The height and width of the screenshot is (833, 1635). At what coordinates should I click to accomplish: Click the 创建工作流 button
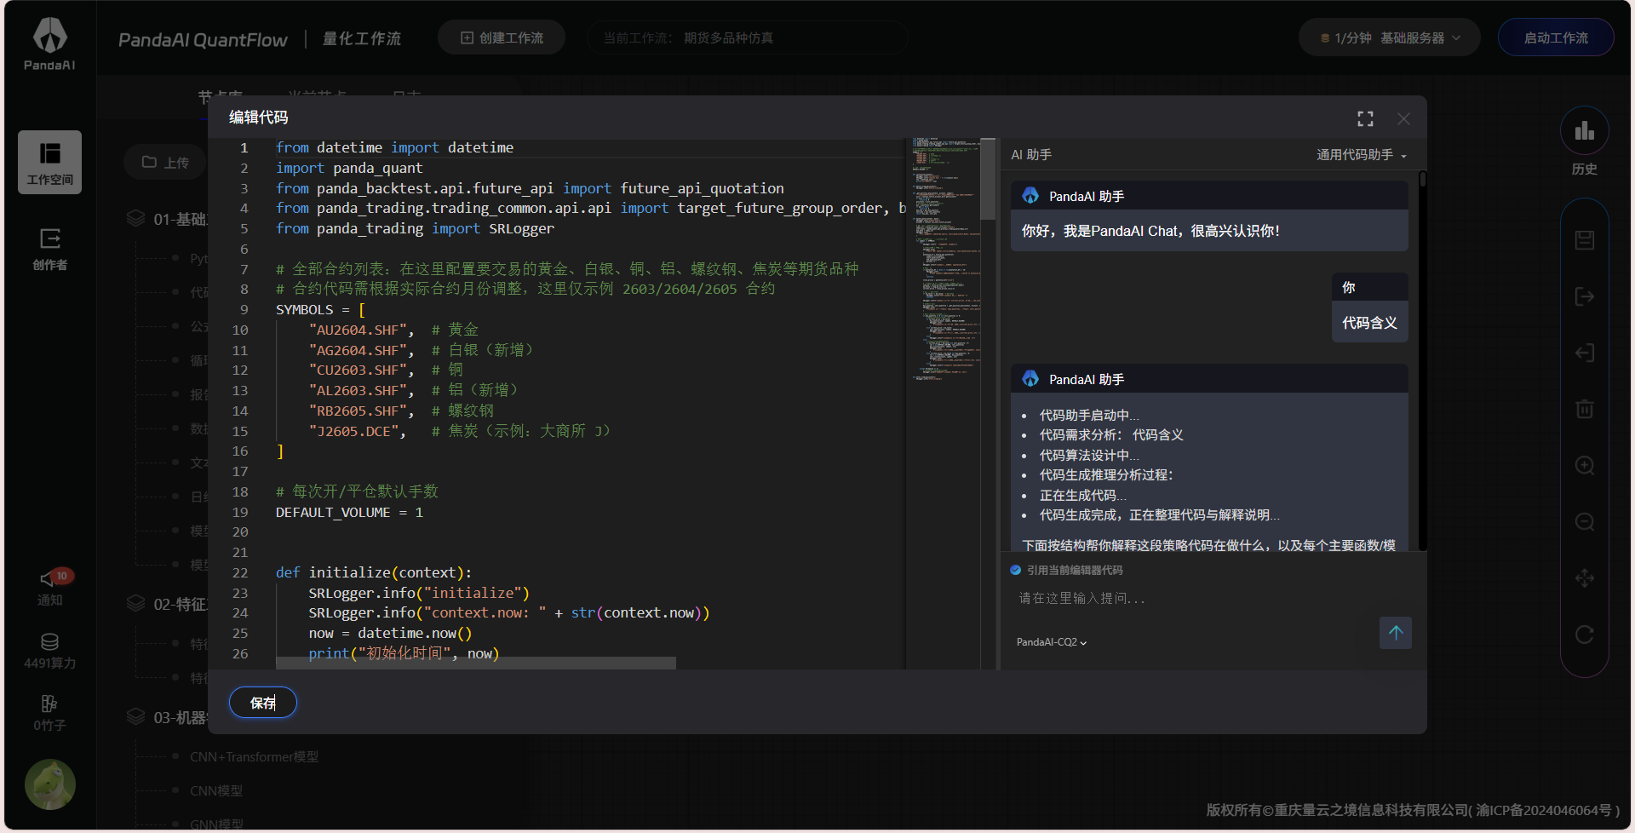point(502,38)
